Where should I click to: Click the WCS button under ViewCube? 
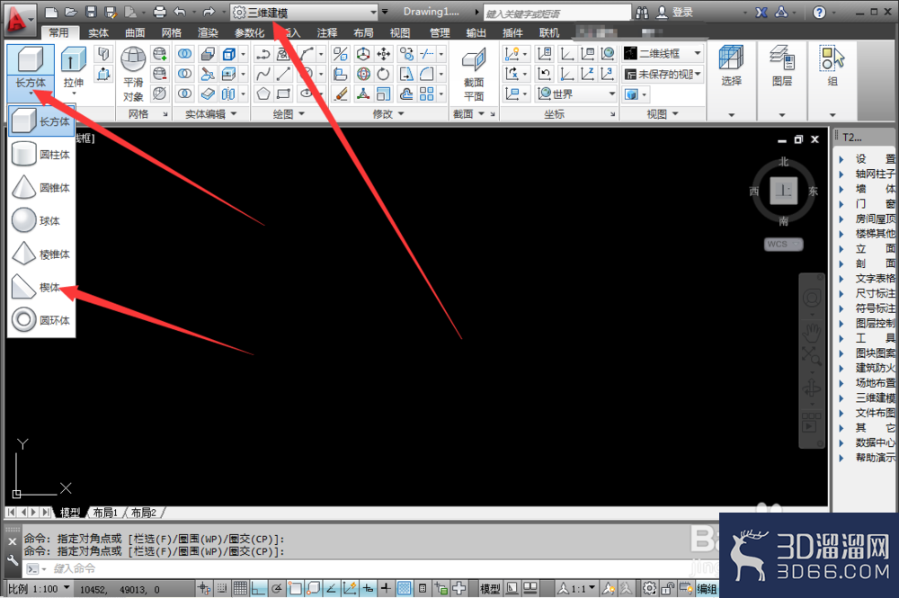pos(783,245)
